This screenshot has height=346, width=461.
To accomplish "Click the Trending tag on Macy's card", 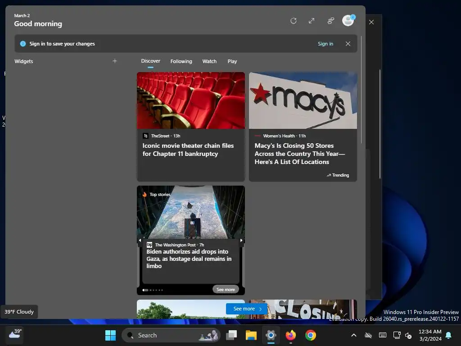I will pyautogui.click(x=338, y=175).
